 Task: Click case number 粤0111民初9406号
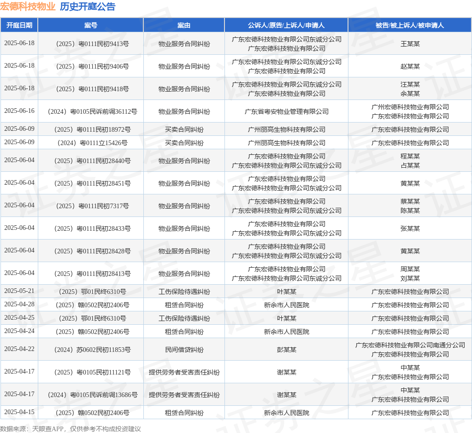(92, 66)
